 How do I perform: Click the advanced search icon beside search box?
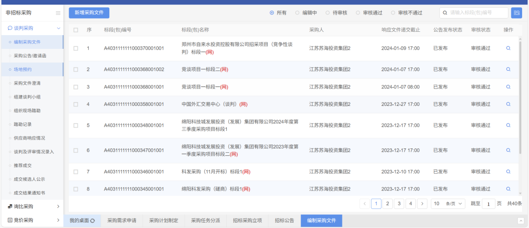coord(516,13)
